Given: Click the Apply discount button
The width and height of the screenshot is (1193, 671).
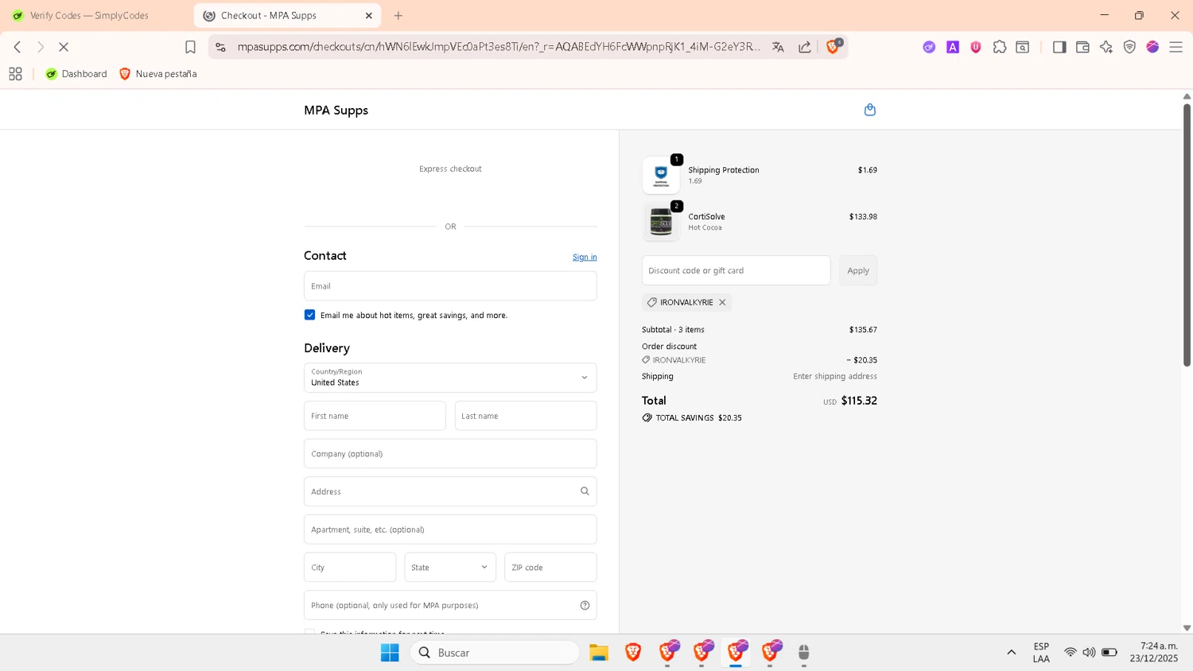Looking at the screenshot, I should tap(858, 270).
